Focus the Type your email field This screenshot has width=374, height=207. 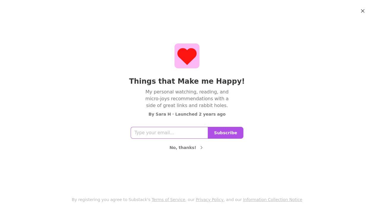169,133
